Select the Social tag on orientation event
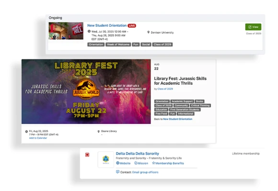The image size is (278, 191). click(x=146, y=45)
